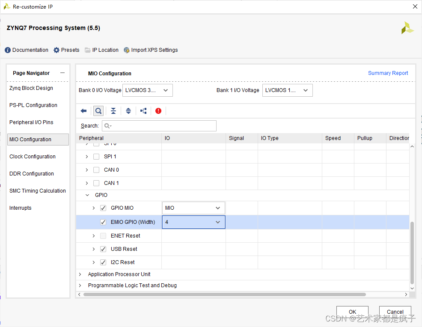The width and height of the screenshot is (422, 327).
Task: Go to SMC Timing Calculation page
Action: pos(37,191)
